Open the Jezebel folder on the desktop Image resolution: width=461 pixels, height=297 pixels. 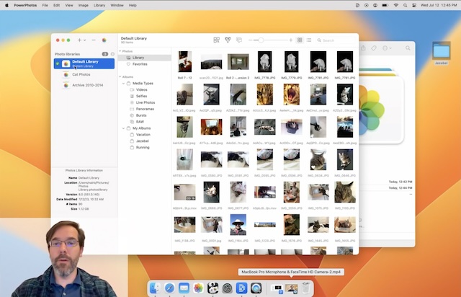[x=442, y=53]
